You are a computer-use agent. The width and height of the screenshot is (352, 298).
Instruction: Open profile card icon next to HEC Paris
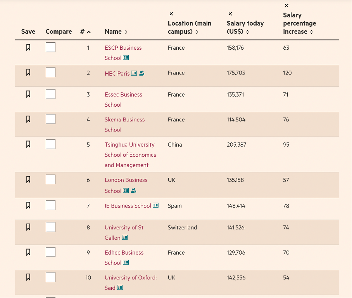[x=134, y=73]
